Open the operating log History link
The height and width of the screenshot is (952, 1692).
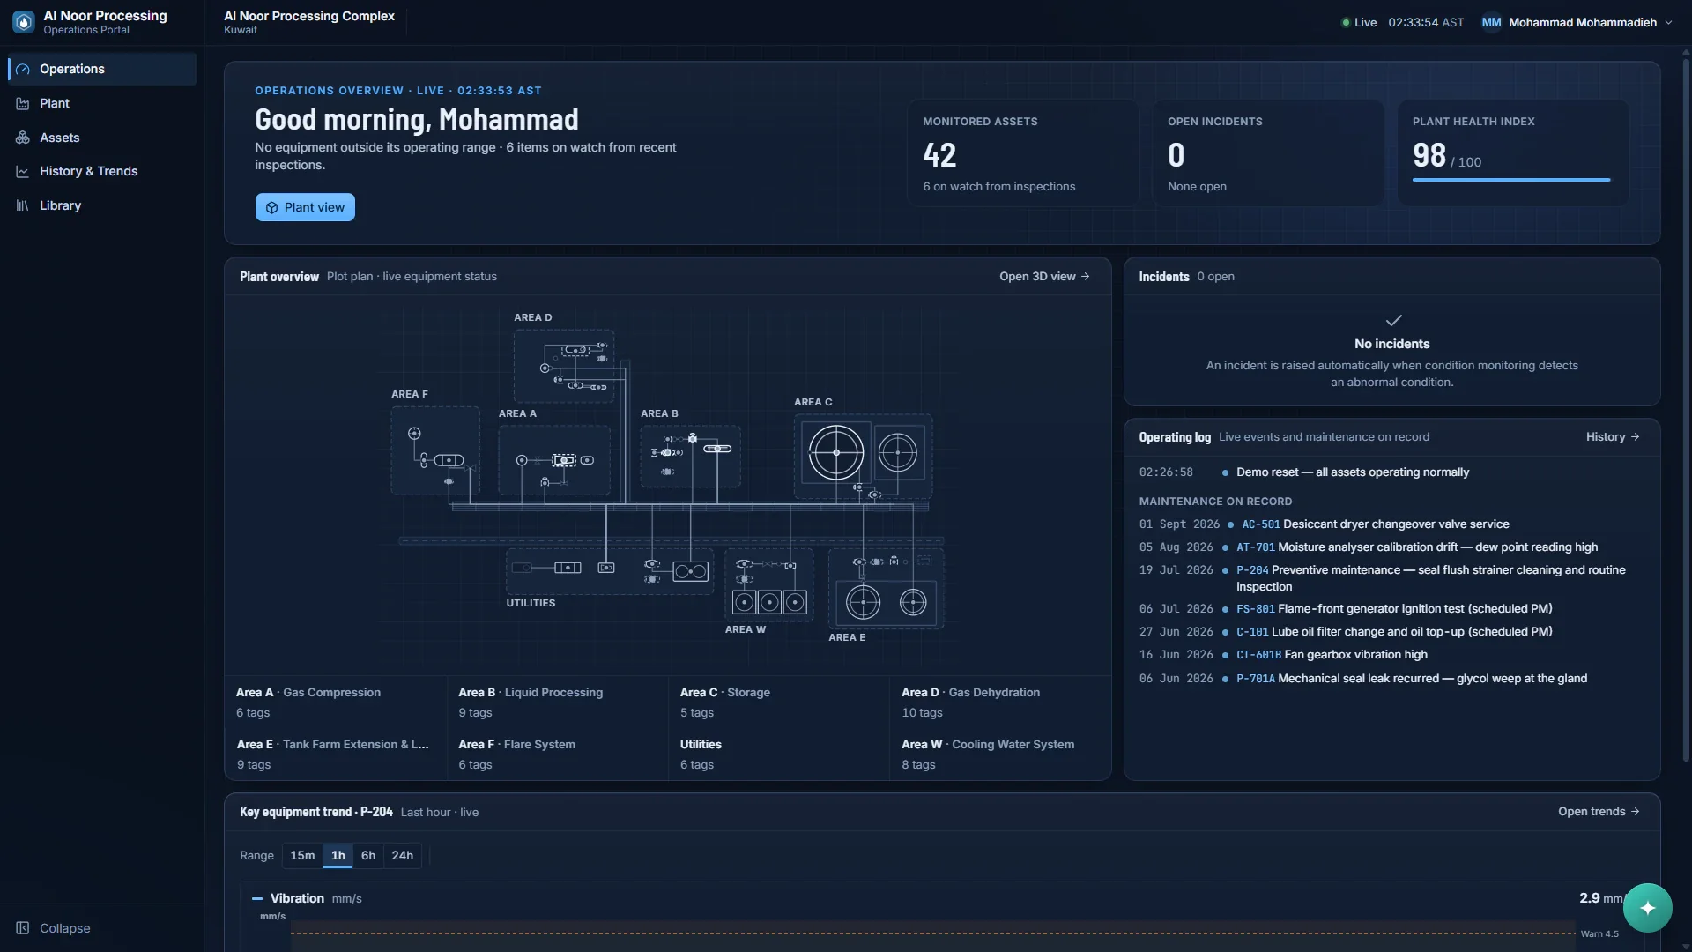[1613, 437]
